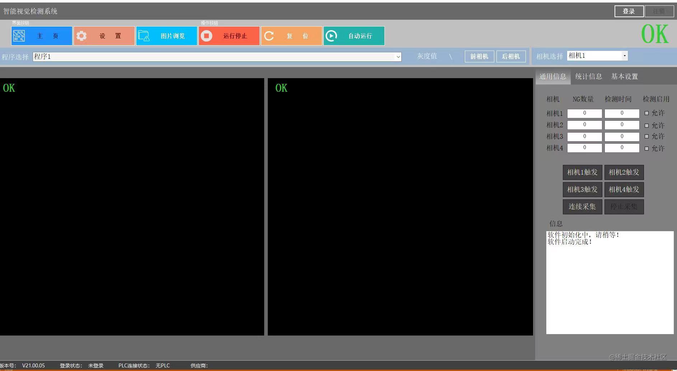Click the version number V21.00.05
677x371 pixels.
pos(33,366)
